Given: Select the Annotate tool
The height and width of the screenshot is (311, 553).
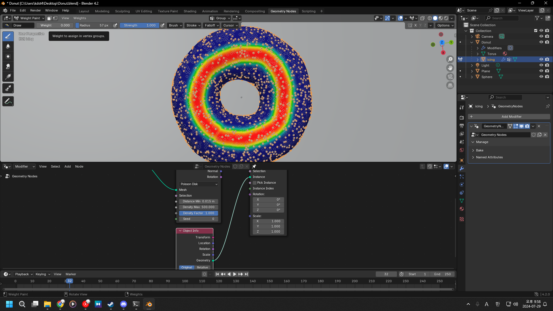Looking at the screenshot, I should point(8,101).
